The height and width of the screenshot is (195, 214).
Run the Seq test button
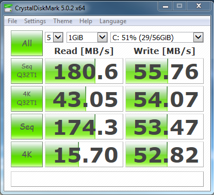[27, 127]
